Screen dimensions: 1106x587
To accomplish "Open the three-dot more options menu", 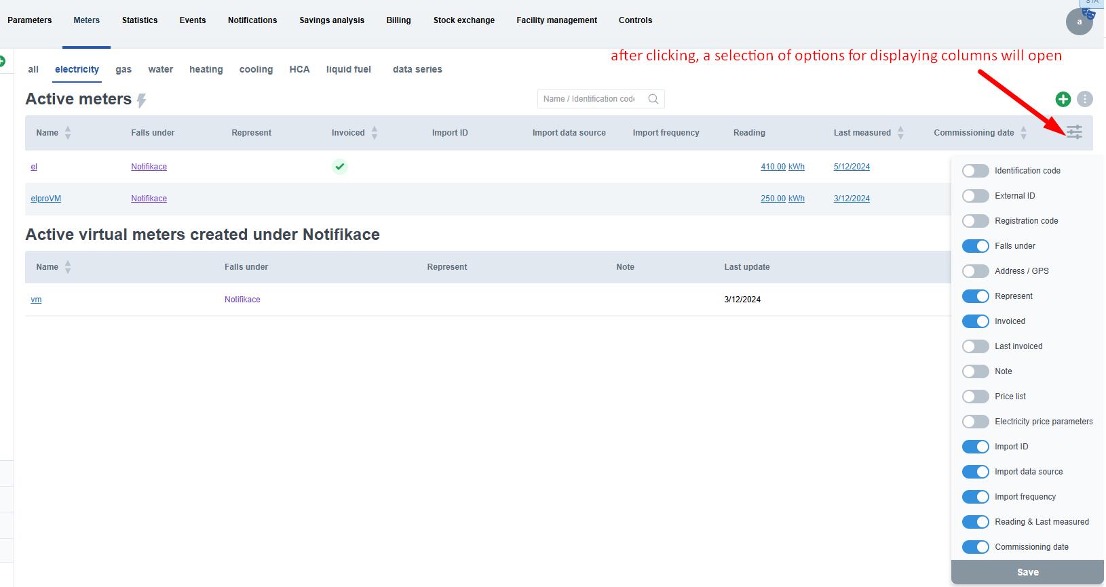I will [x=1084, y=100].
